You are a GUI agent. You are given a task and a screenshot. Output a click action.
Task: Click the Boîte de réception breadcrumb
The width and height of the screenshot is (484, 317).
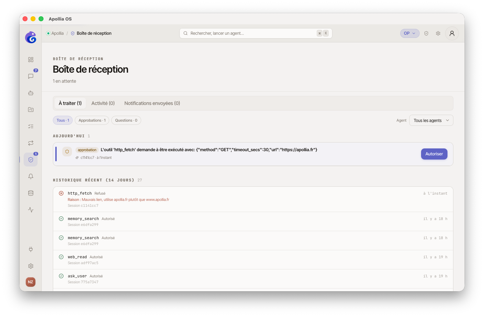pyautogui.click(x=94, y=33)
